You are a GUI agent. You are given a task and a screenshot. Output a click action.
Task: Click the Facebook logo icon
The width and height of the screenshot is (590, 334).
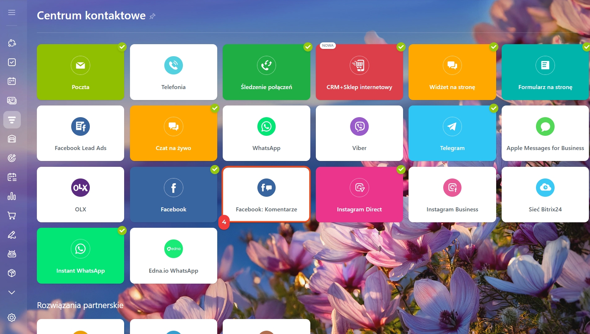click(173, 188)
